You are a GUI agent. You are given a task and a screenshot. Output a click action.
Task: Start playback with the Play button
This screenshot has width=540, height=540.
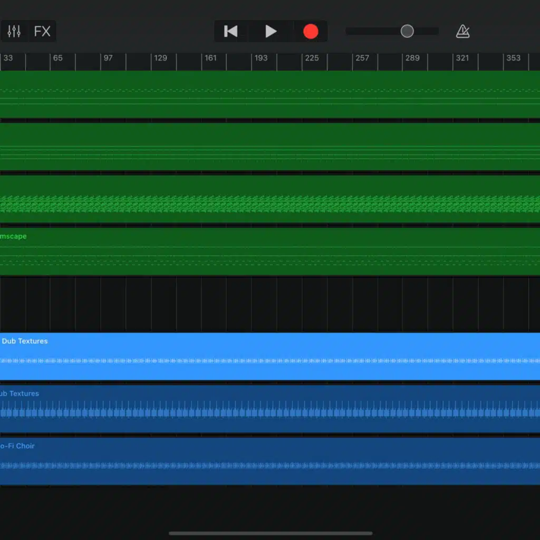tap(271, 32)
